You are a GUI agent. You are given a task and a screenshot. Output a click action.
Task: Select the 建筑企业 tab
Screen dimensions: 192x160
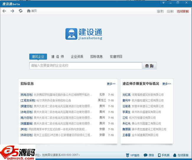38,57
